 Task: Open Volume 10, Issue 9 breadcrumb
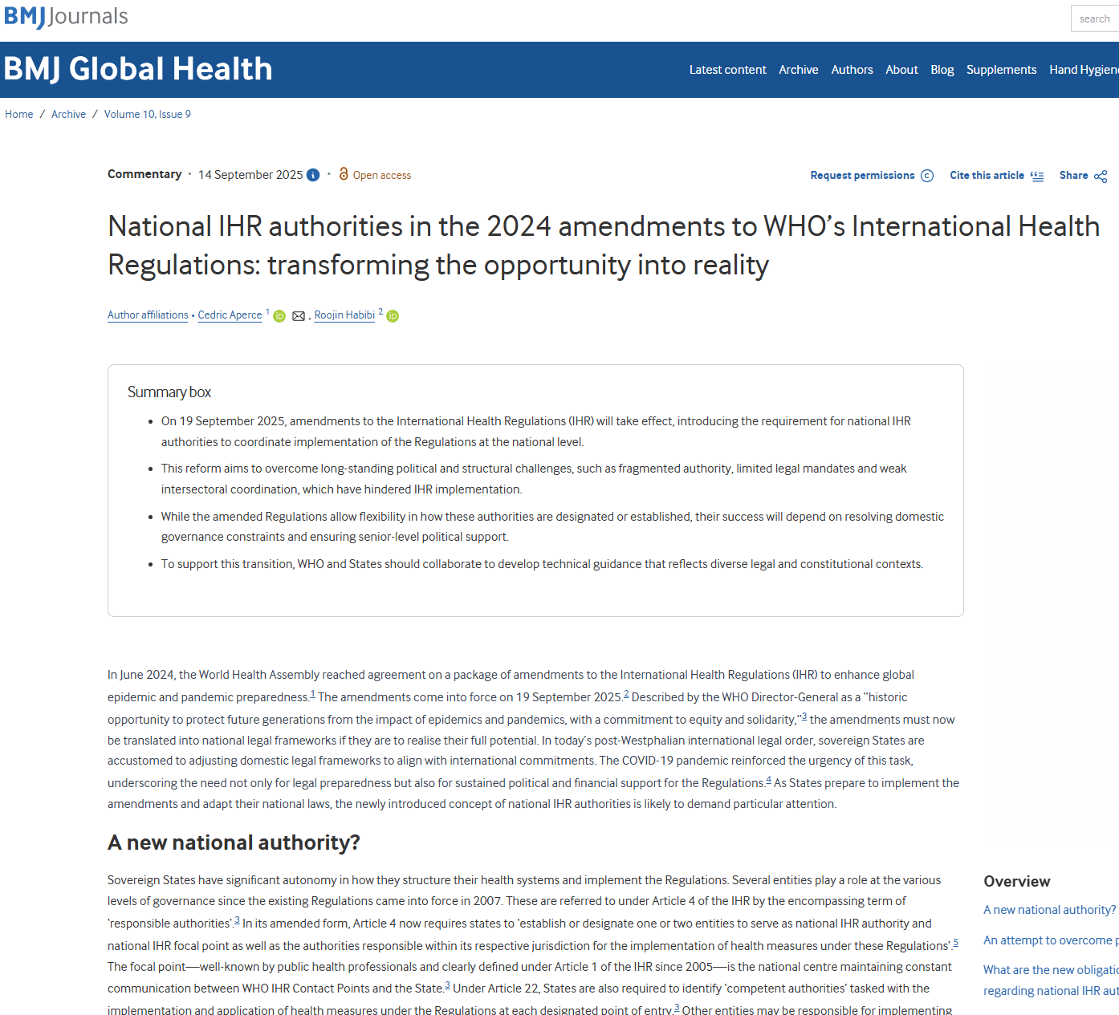pos(147,114)
